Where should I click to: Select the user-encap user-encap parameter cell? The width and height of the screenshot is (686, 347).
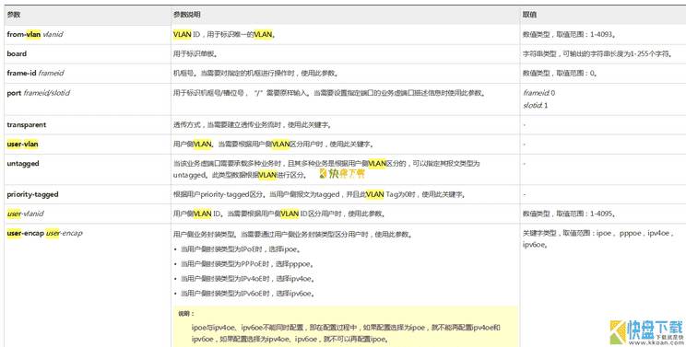click(44, 234)
